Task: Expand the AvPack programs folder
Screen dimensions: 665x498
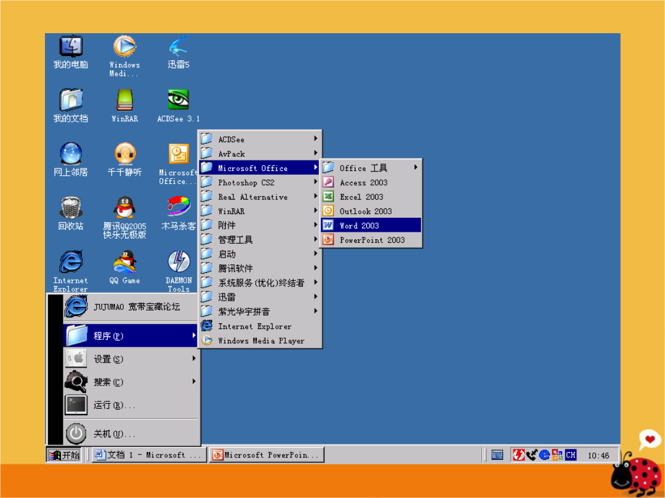Action: [260, 154]
